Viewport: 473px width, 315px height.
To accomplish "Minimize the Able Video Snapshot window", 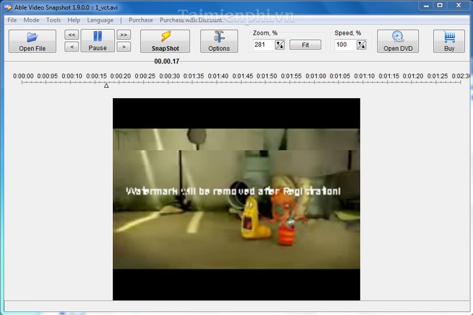I will (x=426, y=5).
